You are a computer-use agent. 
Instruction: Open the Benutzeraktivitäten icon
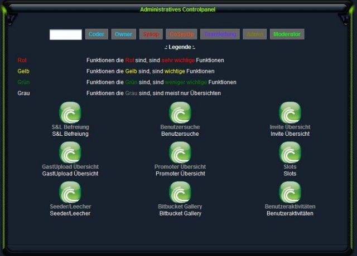coord(290,192)
